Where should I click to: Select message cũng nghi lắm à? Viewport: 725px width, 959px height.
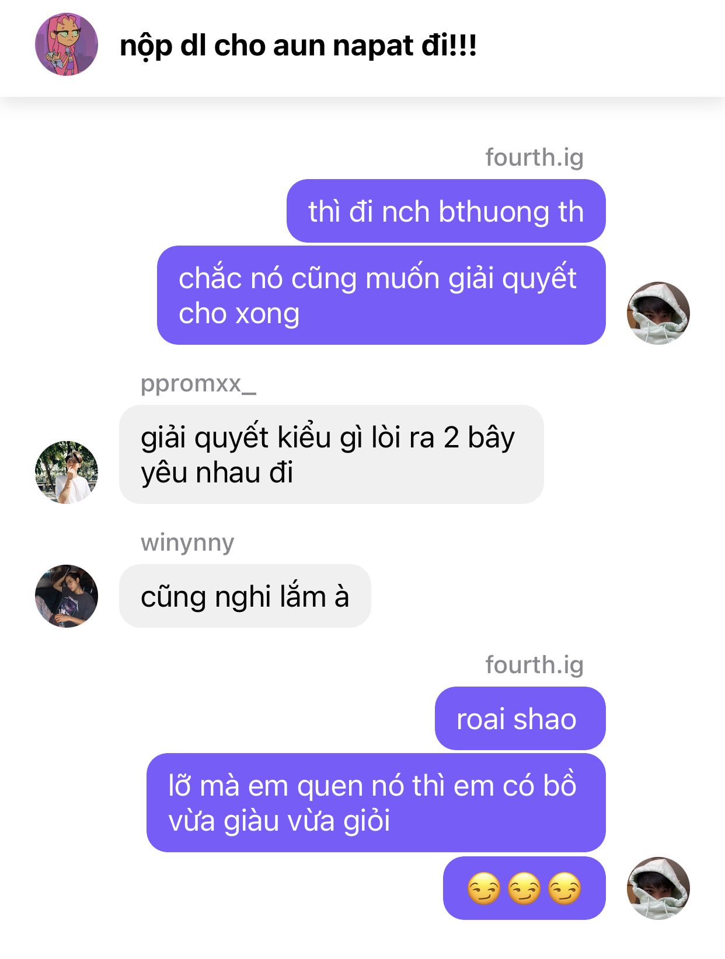coord(245,596)
